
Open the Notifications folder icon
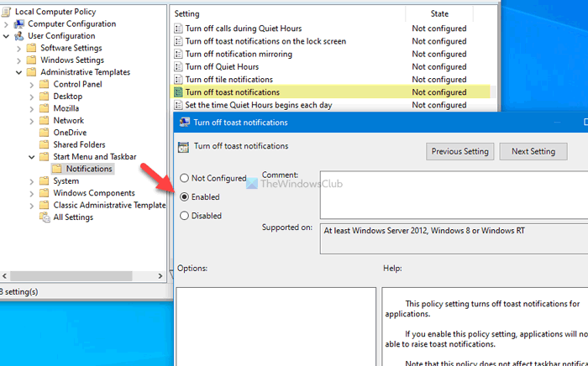(x=57, y=169)
